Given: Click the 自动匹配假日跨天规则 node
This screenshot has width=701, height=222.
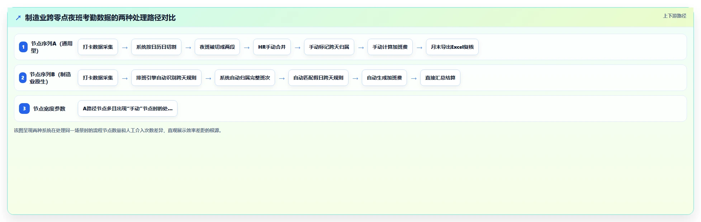Looking at the screenshot, I should 318,78.
